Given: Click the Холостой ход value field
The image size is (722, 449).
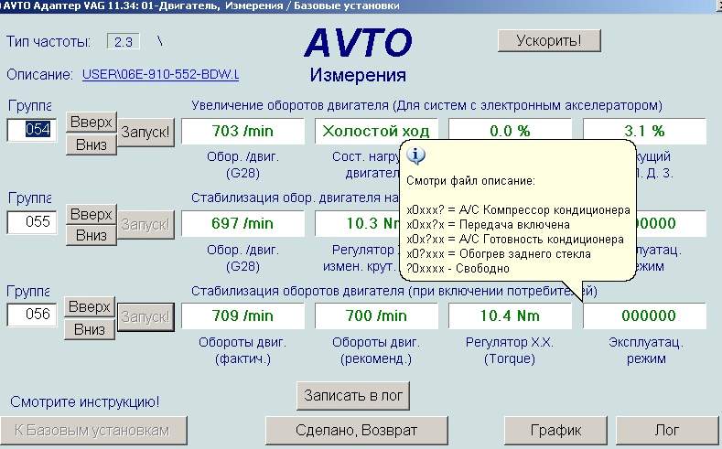Looking at the screenshot, I should coord(376,131).
